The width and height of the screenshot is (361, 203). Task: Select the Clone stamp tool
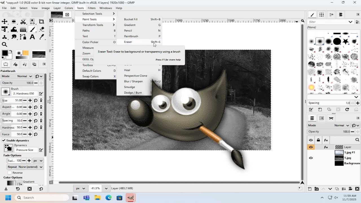5,37
